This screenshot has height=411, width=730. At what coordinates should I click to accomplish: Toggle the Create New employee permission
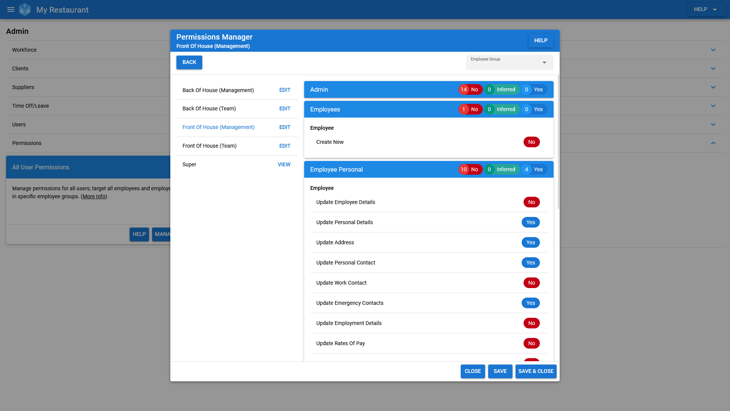pos(531,142)
